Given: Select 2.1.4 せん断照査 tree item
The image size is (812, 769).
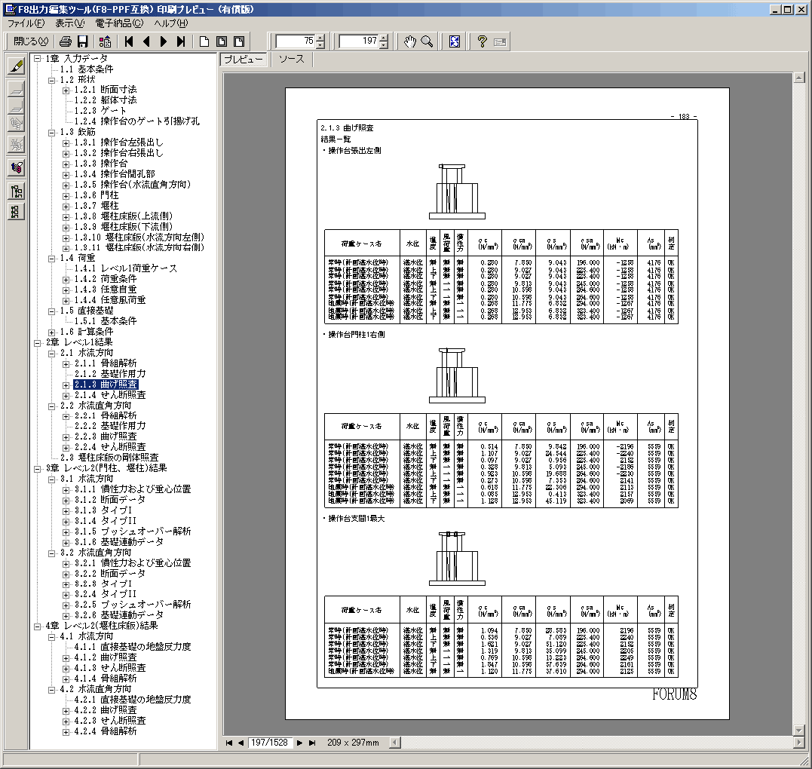Looking at the screenshot, I should click(110, 395).
